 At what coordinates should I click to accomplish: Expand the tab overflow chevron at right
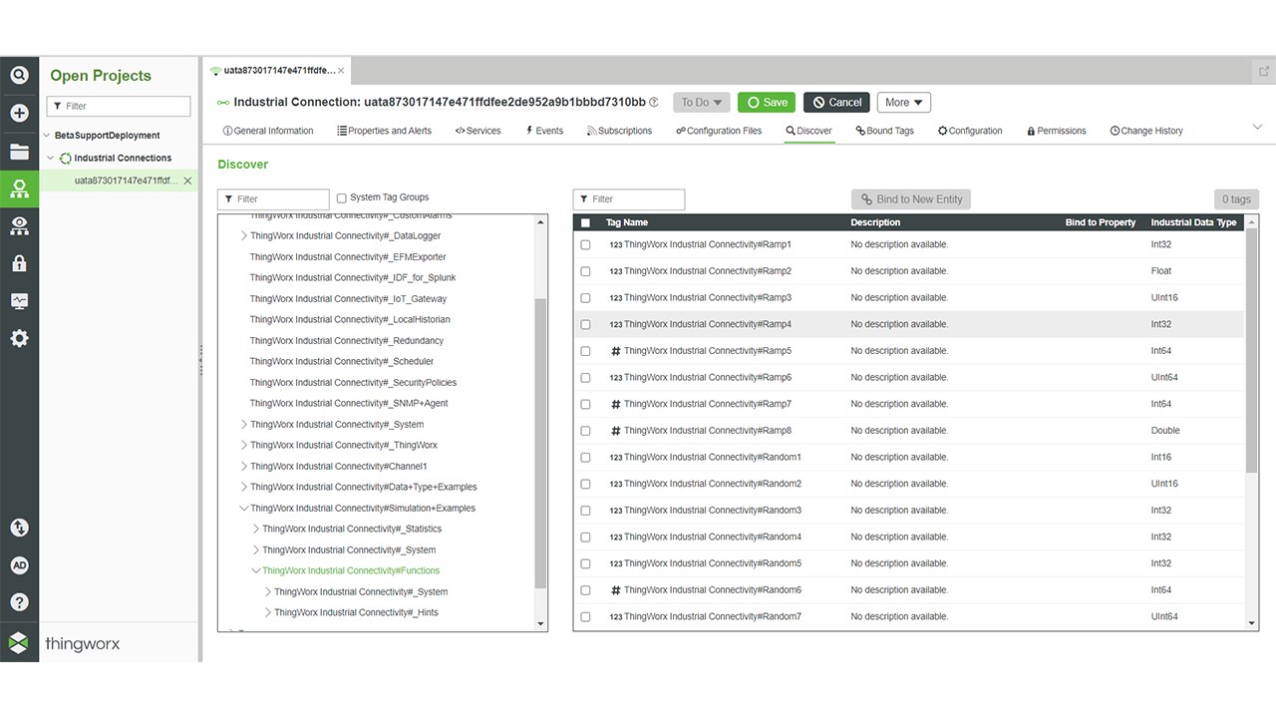(x=1257, y=127)
